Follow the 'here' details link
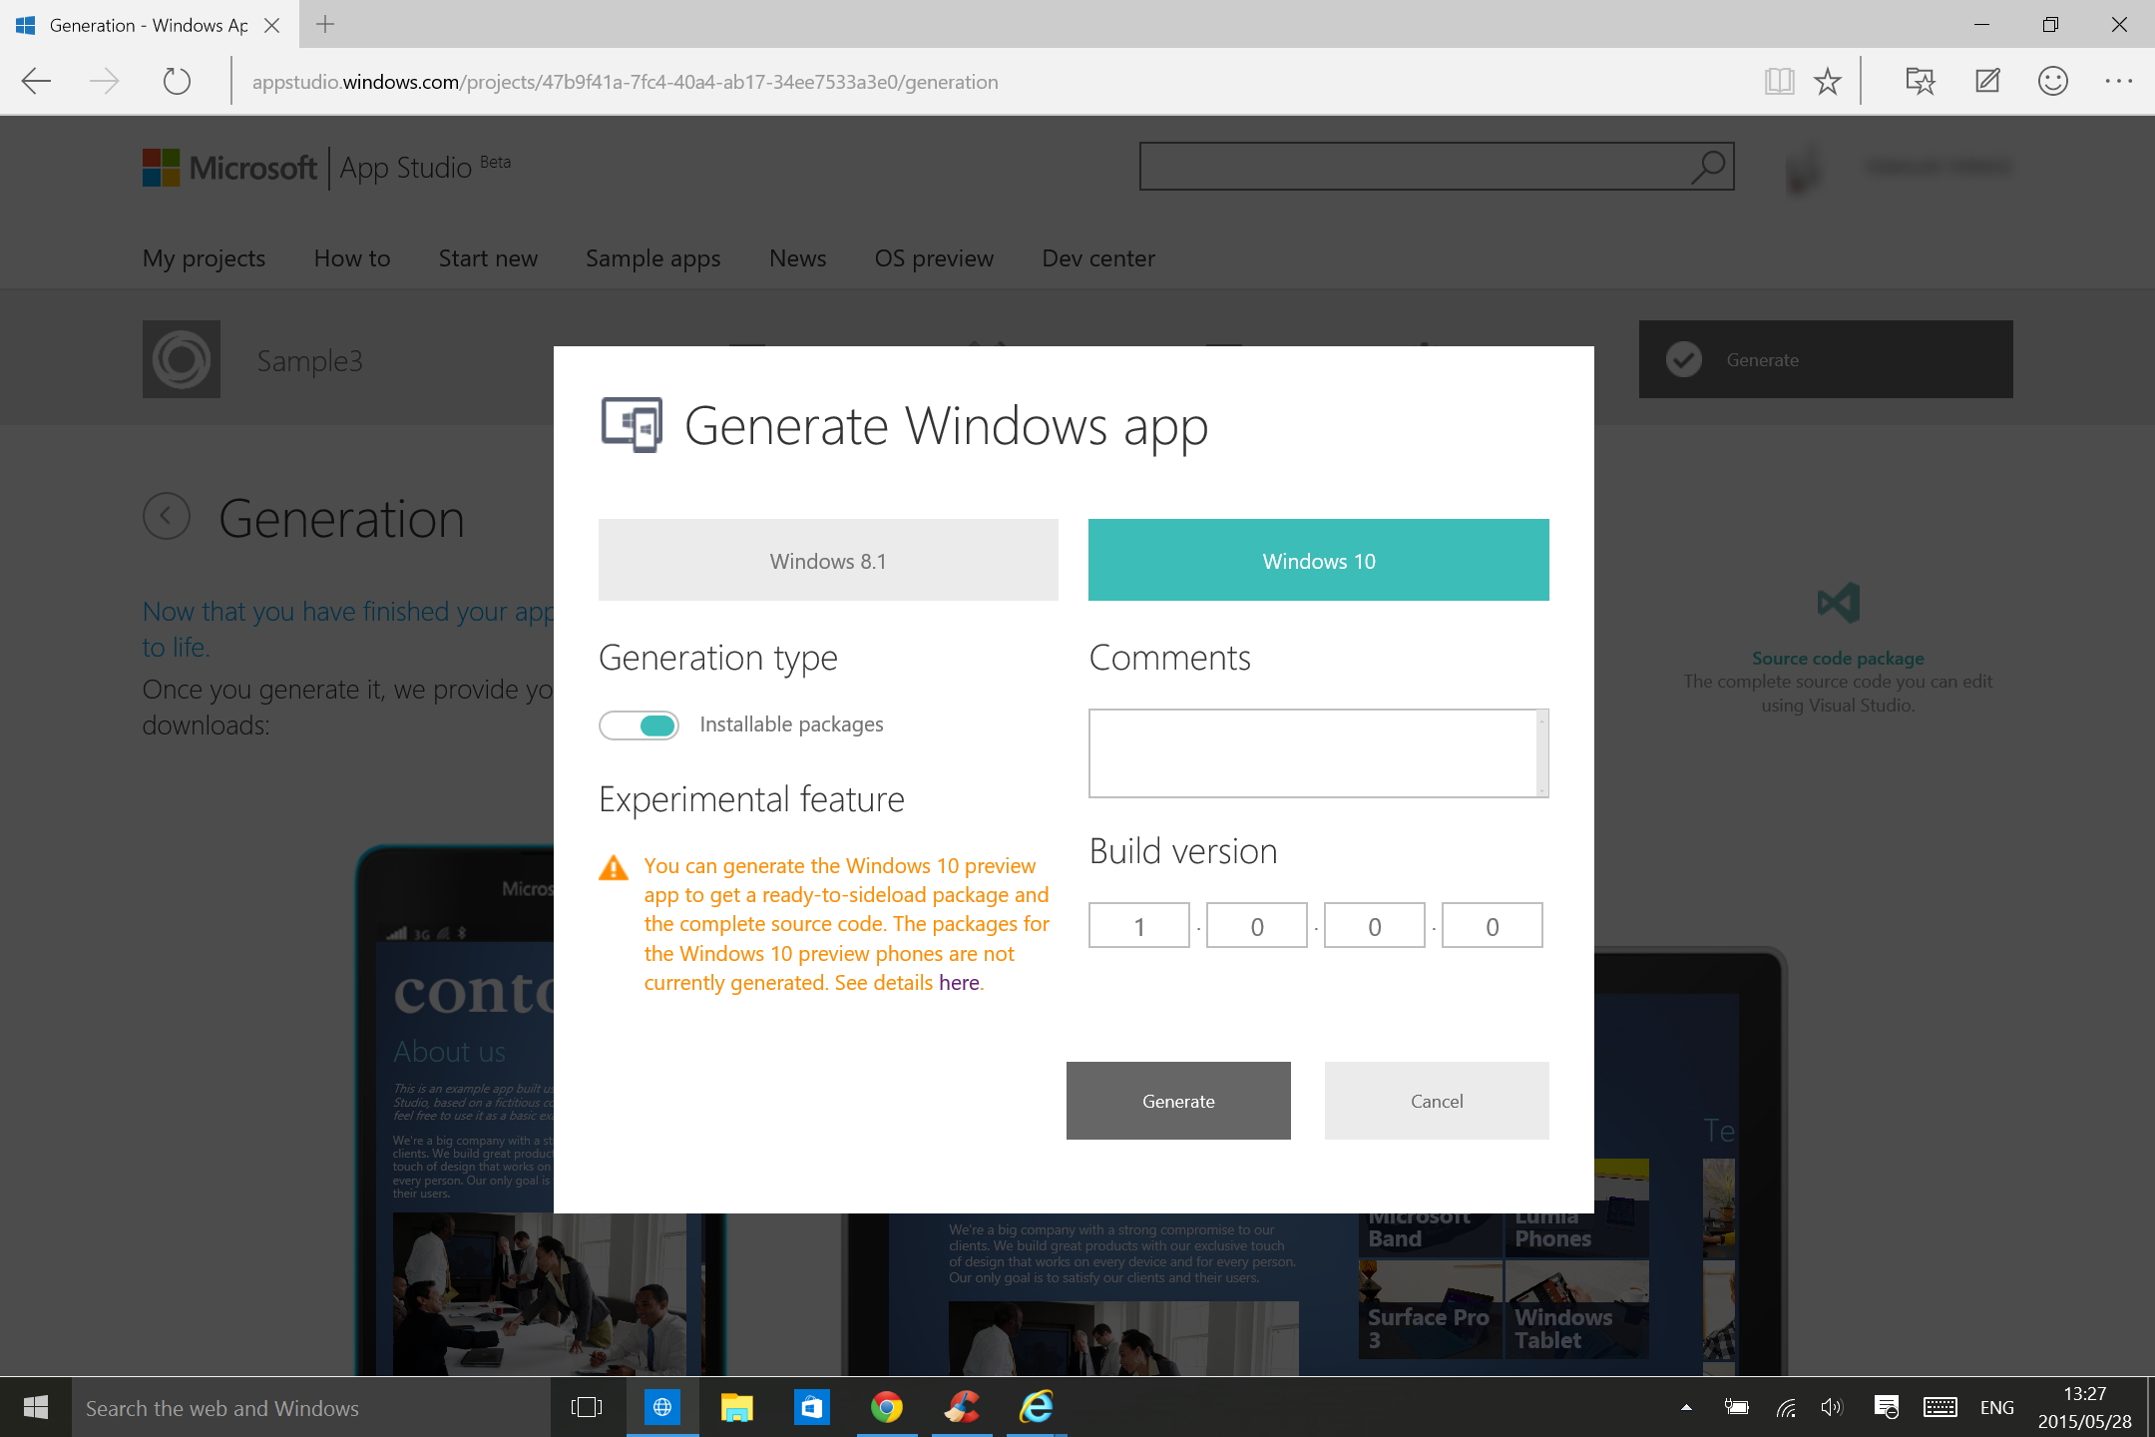 958,982
